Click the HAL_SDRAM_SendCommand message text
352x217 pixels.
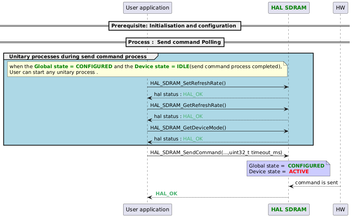(216, 152)
